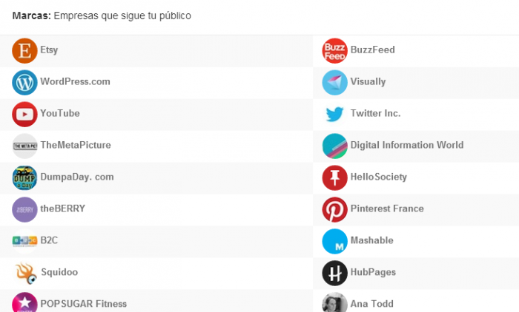
Task: Click the orange Etsy logo icon
Action: [24, 50]
